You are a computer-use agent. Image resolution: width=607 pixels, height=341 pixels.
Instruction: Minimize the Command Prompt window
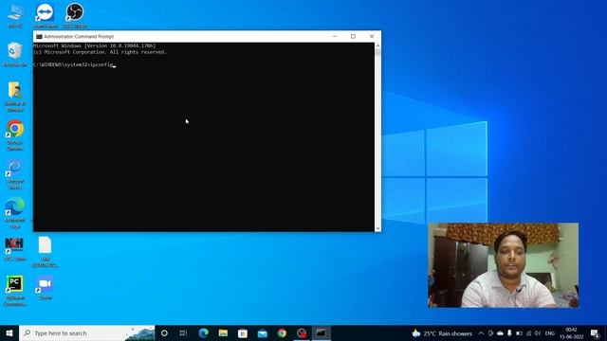pyautogui.click(x=335, y=36)
